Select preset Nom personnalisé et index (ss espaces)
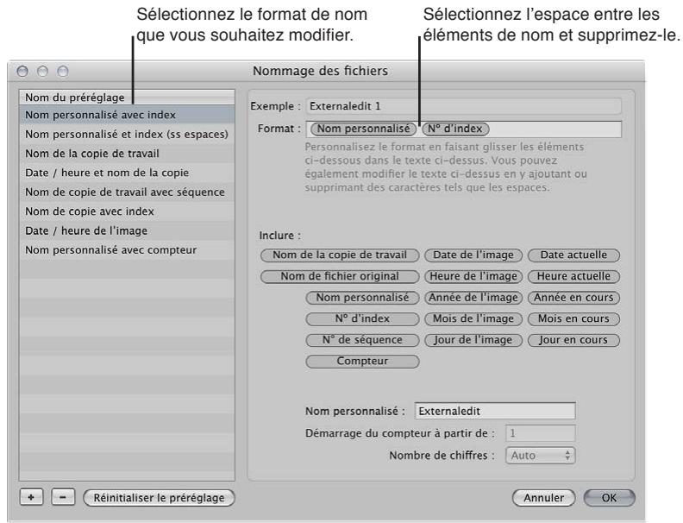Viewport: 683px width, 523px height. click(x=127, y=135)
